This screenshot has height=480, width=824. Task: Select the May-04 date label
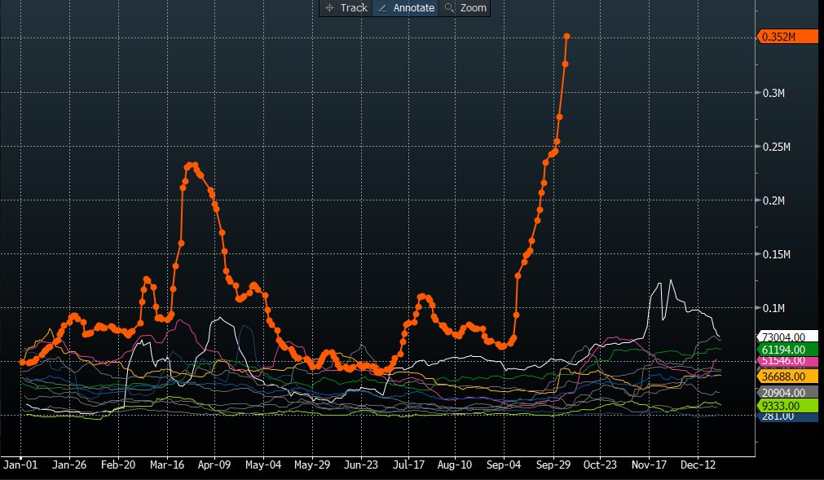pos(263,465)
